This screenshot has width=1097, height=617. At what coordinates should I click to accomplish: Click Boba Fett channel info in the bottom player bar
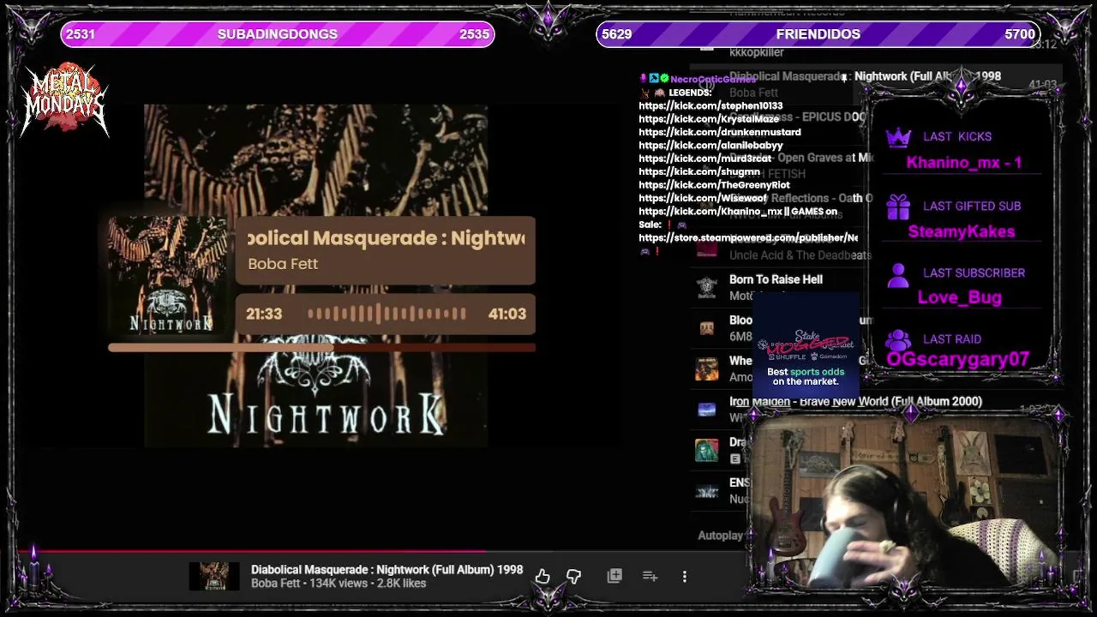coord(339,584)
